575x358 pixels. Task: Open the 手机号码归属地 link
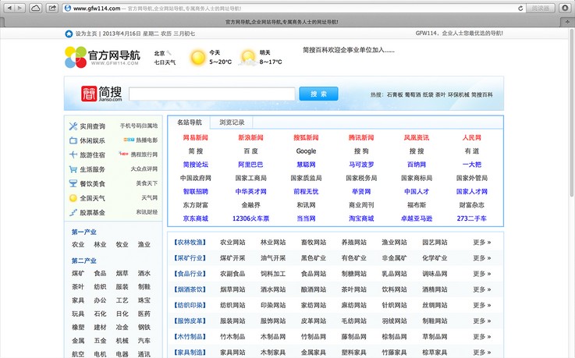click(x=139, y=126)
